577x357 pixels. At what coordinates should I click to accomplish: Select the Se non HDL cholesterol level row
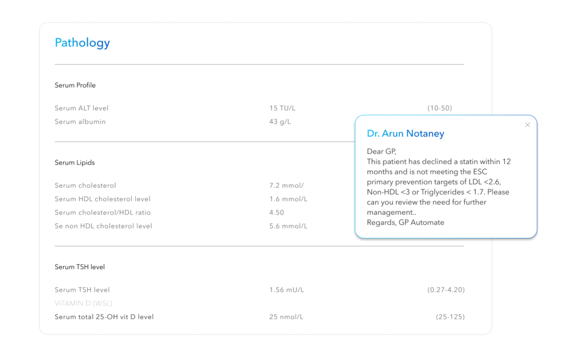(x=103, y=226)
